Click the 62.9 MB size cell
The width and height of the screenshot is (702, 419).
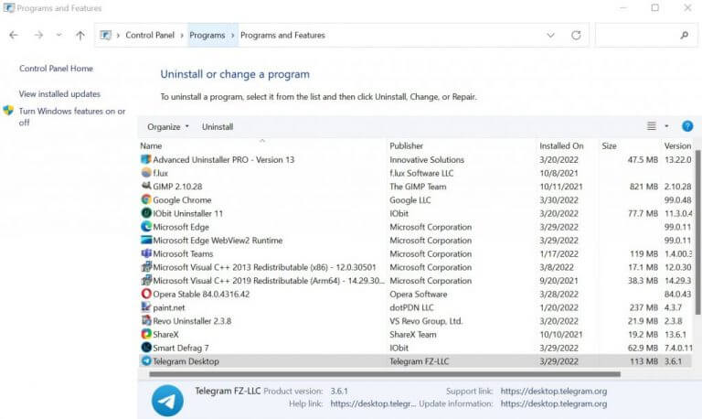pos(643,348)
